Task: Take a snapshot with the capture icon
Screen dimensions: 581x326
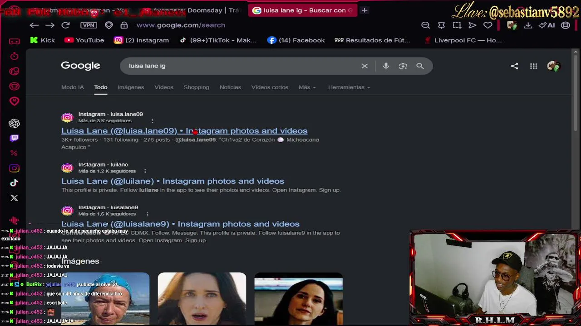Action: 457,25
